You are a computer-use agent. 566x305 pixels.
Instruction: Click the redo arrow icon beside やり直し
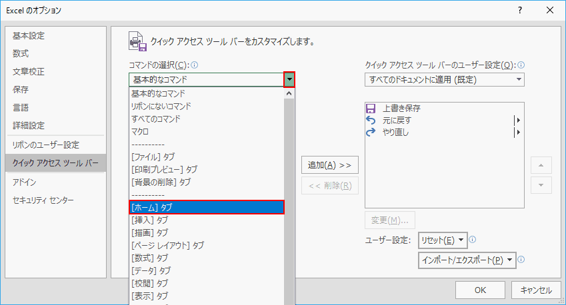371,133
